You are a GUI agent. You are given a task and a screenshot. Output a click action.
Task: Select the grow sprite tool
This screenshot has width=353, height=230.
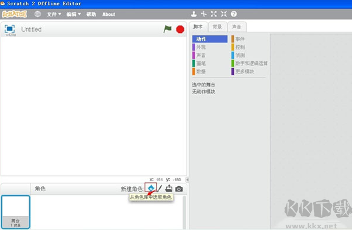click(214, 14)
